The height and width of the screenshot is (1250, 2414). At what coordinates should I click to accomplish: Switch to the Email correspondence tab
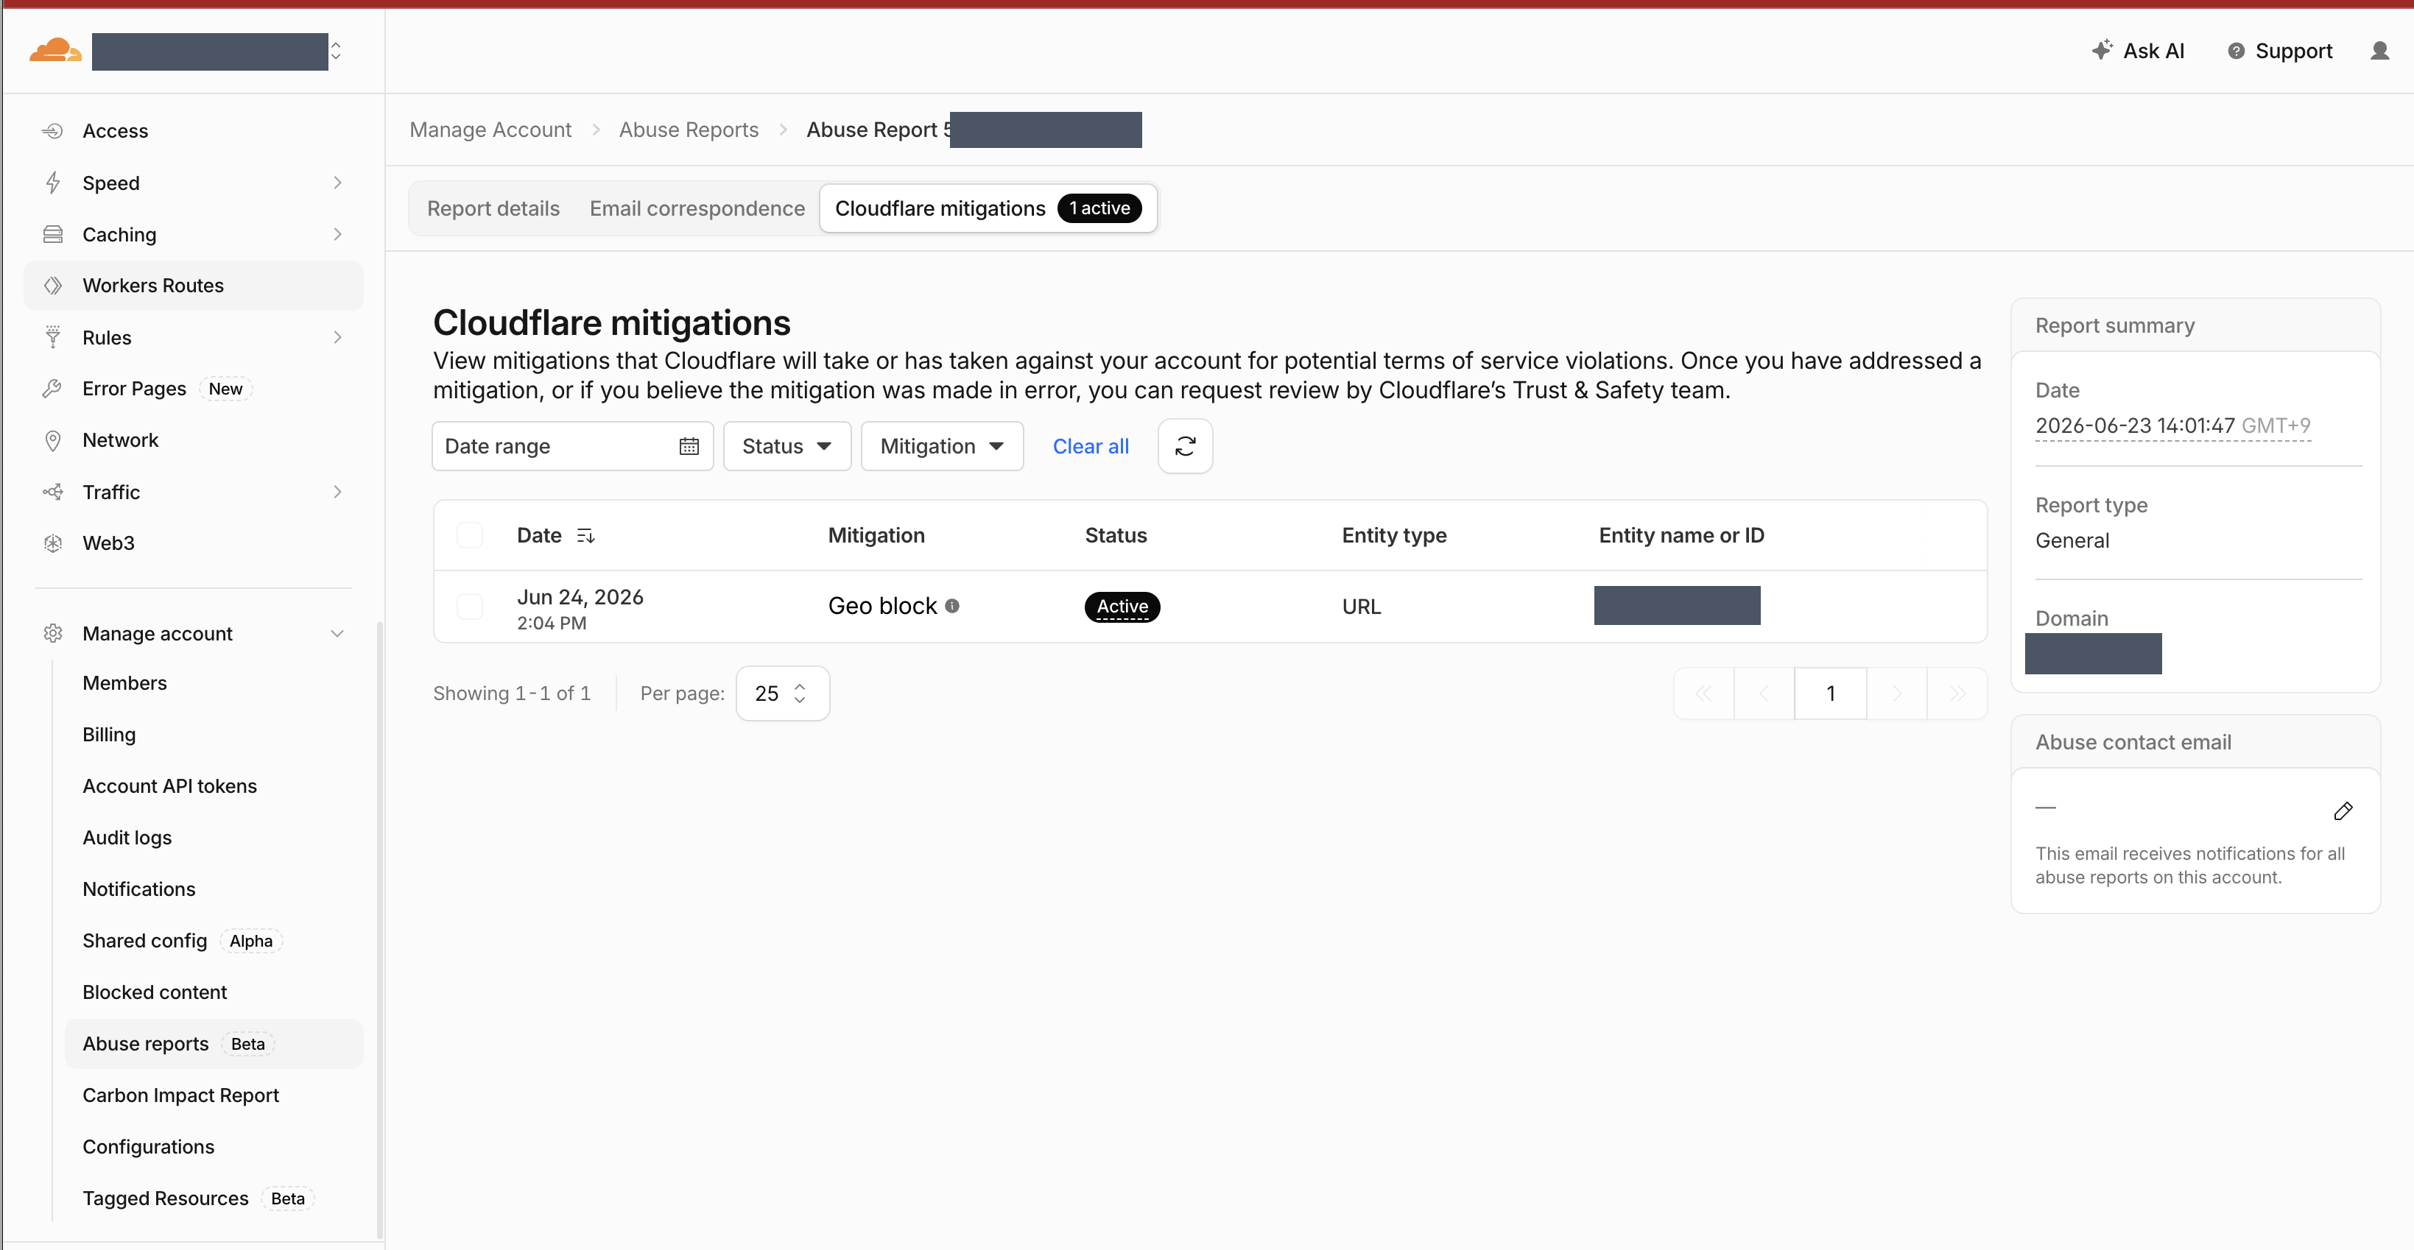[697, 208]
